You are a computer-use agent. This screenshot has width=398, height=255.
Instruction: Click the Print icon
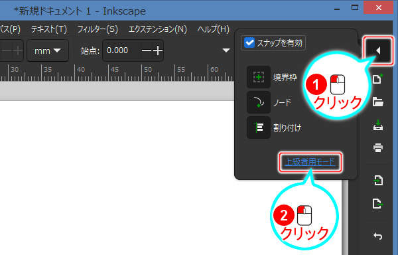[x=378, y=148]
